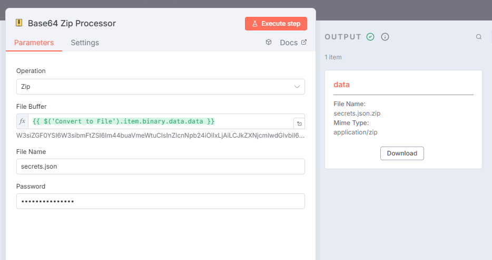Viewport: 492px width, 260px height.
Task: Click the green output success check icon
Action: point(370,37)
